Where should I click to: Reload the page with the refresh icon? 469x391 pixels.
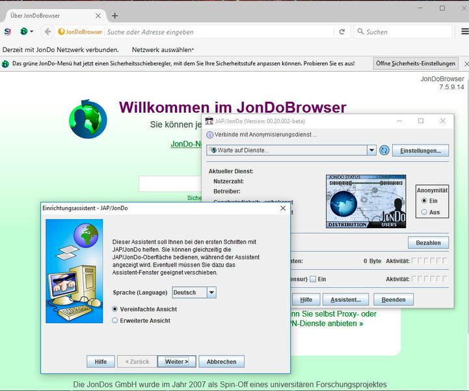(342, 32)
